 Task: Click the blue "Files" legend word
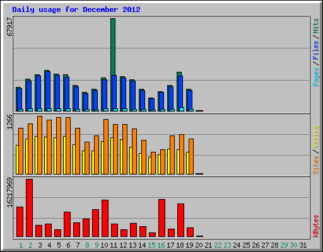pos(316,50)
